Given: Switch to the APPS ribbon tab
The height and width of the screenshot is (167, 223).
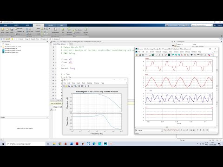Looking at the screenshot, I should 27,25.
